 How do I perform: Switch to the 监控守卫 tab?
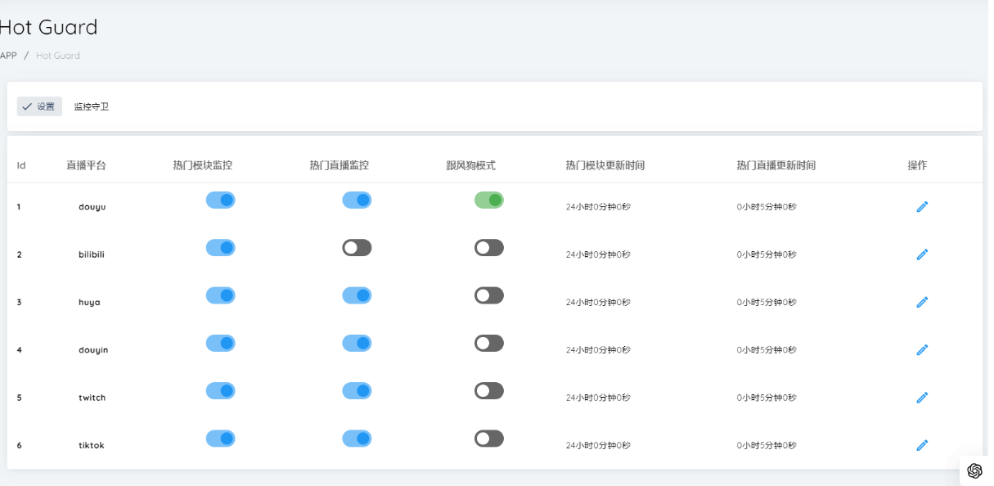92,107
